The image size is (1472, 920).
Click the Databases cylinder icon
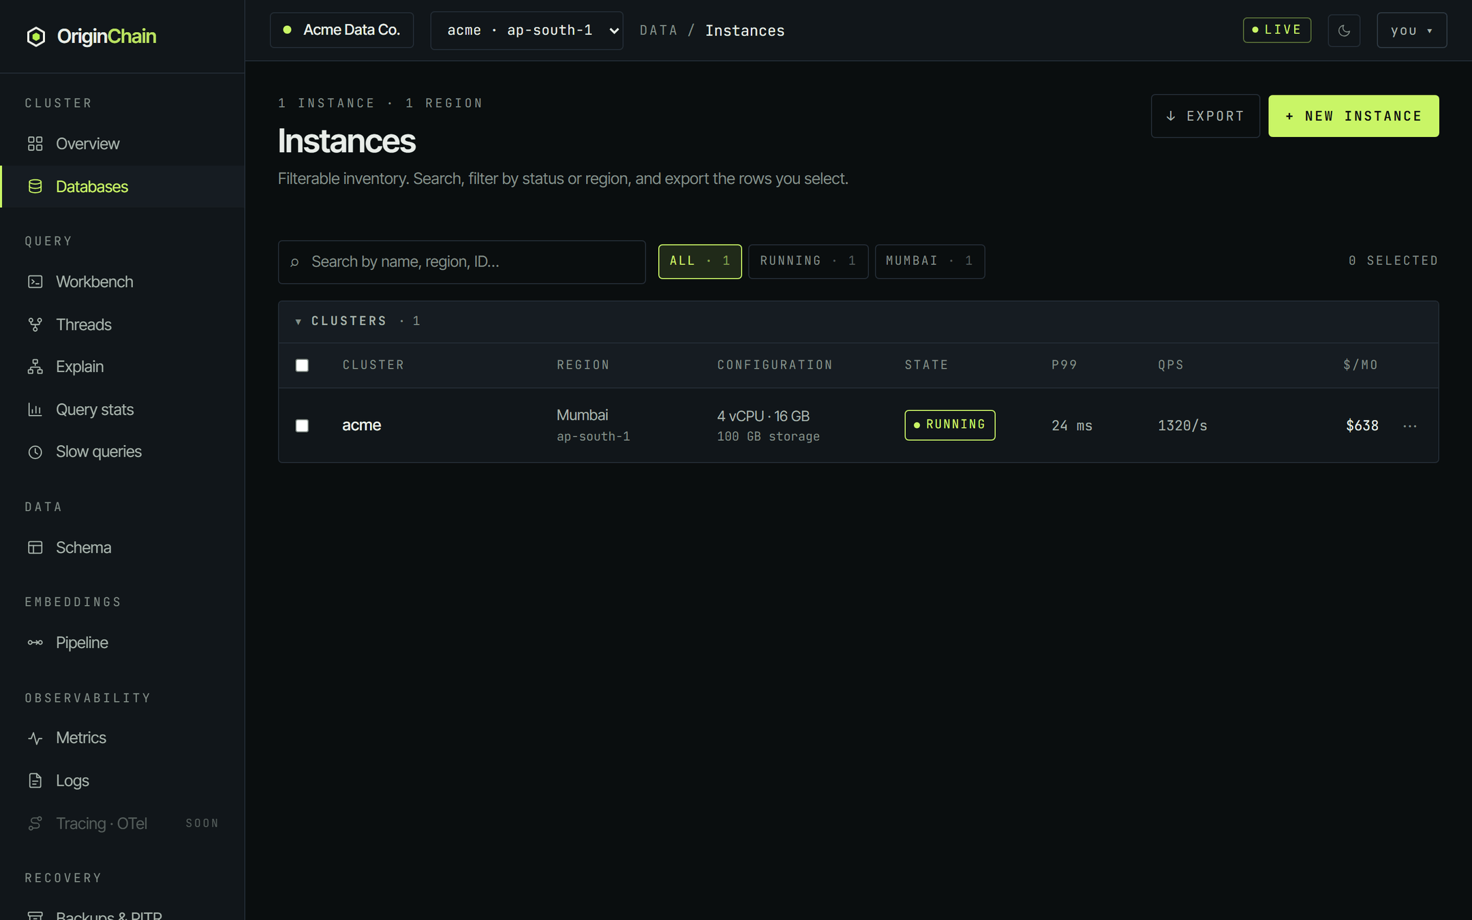pyautogui.click(x=35, y=186)
